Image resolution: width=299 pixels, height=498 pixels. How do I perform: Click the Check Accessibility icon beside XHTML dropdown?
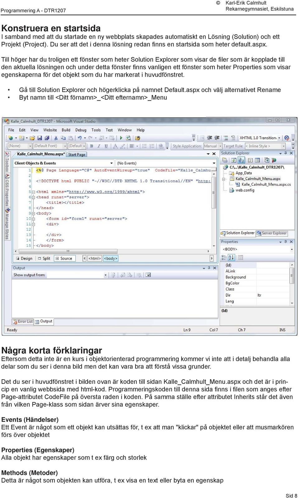pyautogui.click(x=287, y=138)
